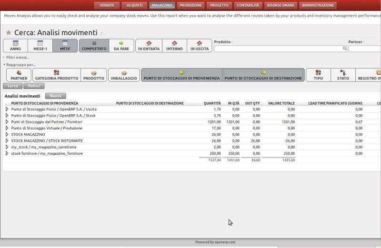
Task: Star the Analisi movimenti view as favorite
Action: pyautogui.click(x=9, y=32)
